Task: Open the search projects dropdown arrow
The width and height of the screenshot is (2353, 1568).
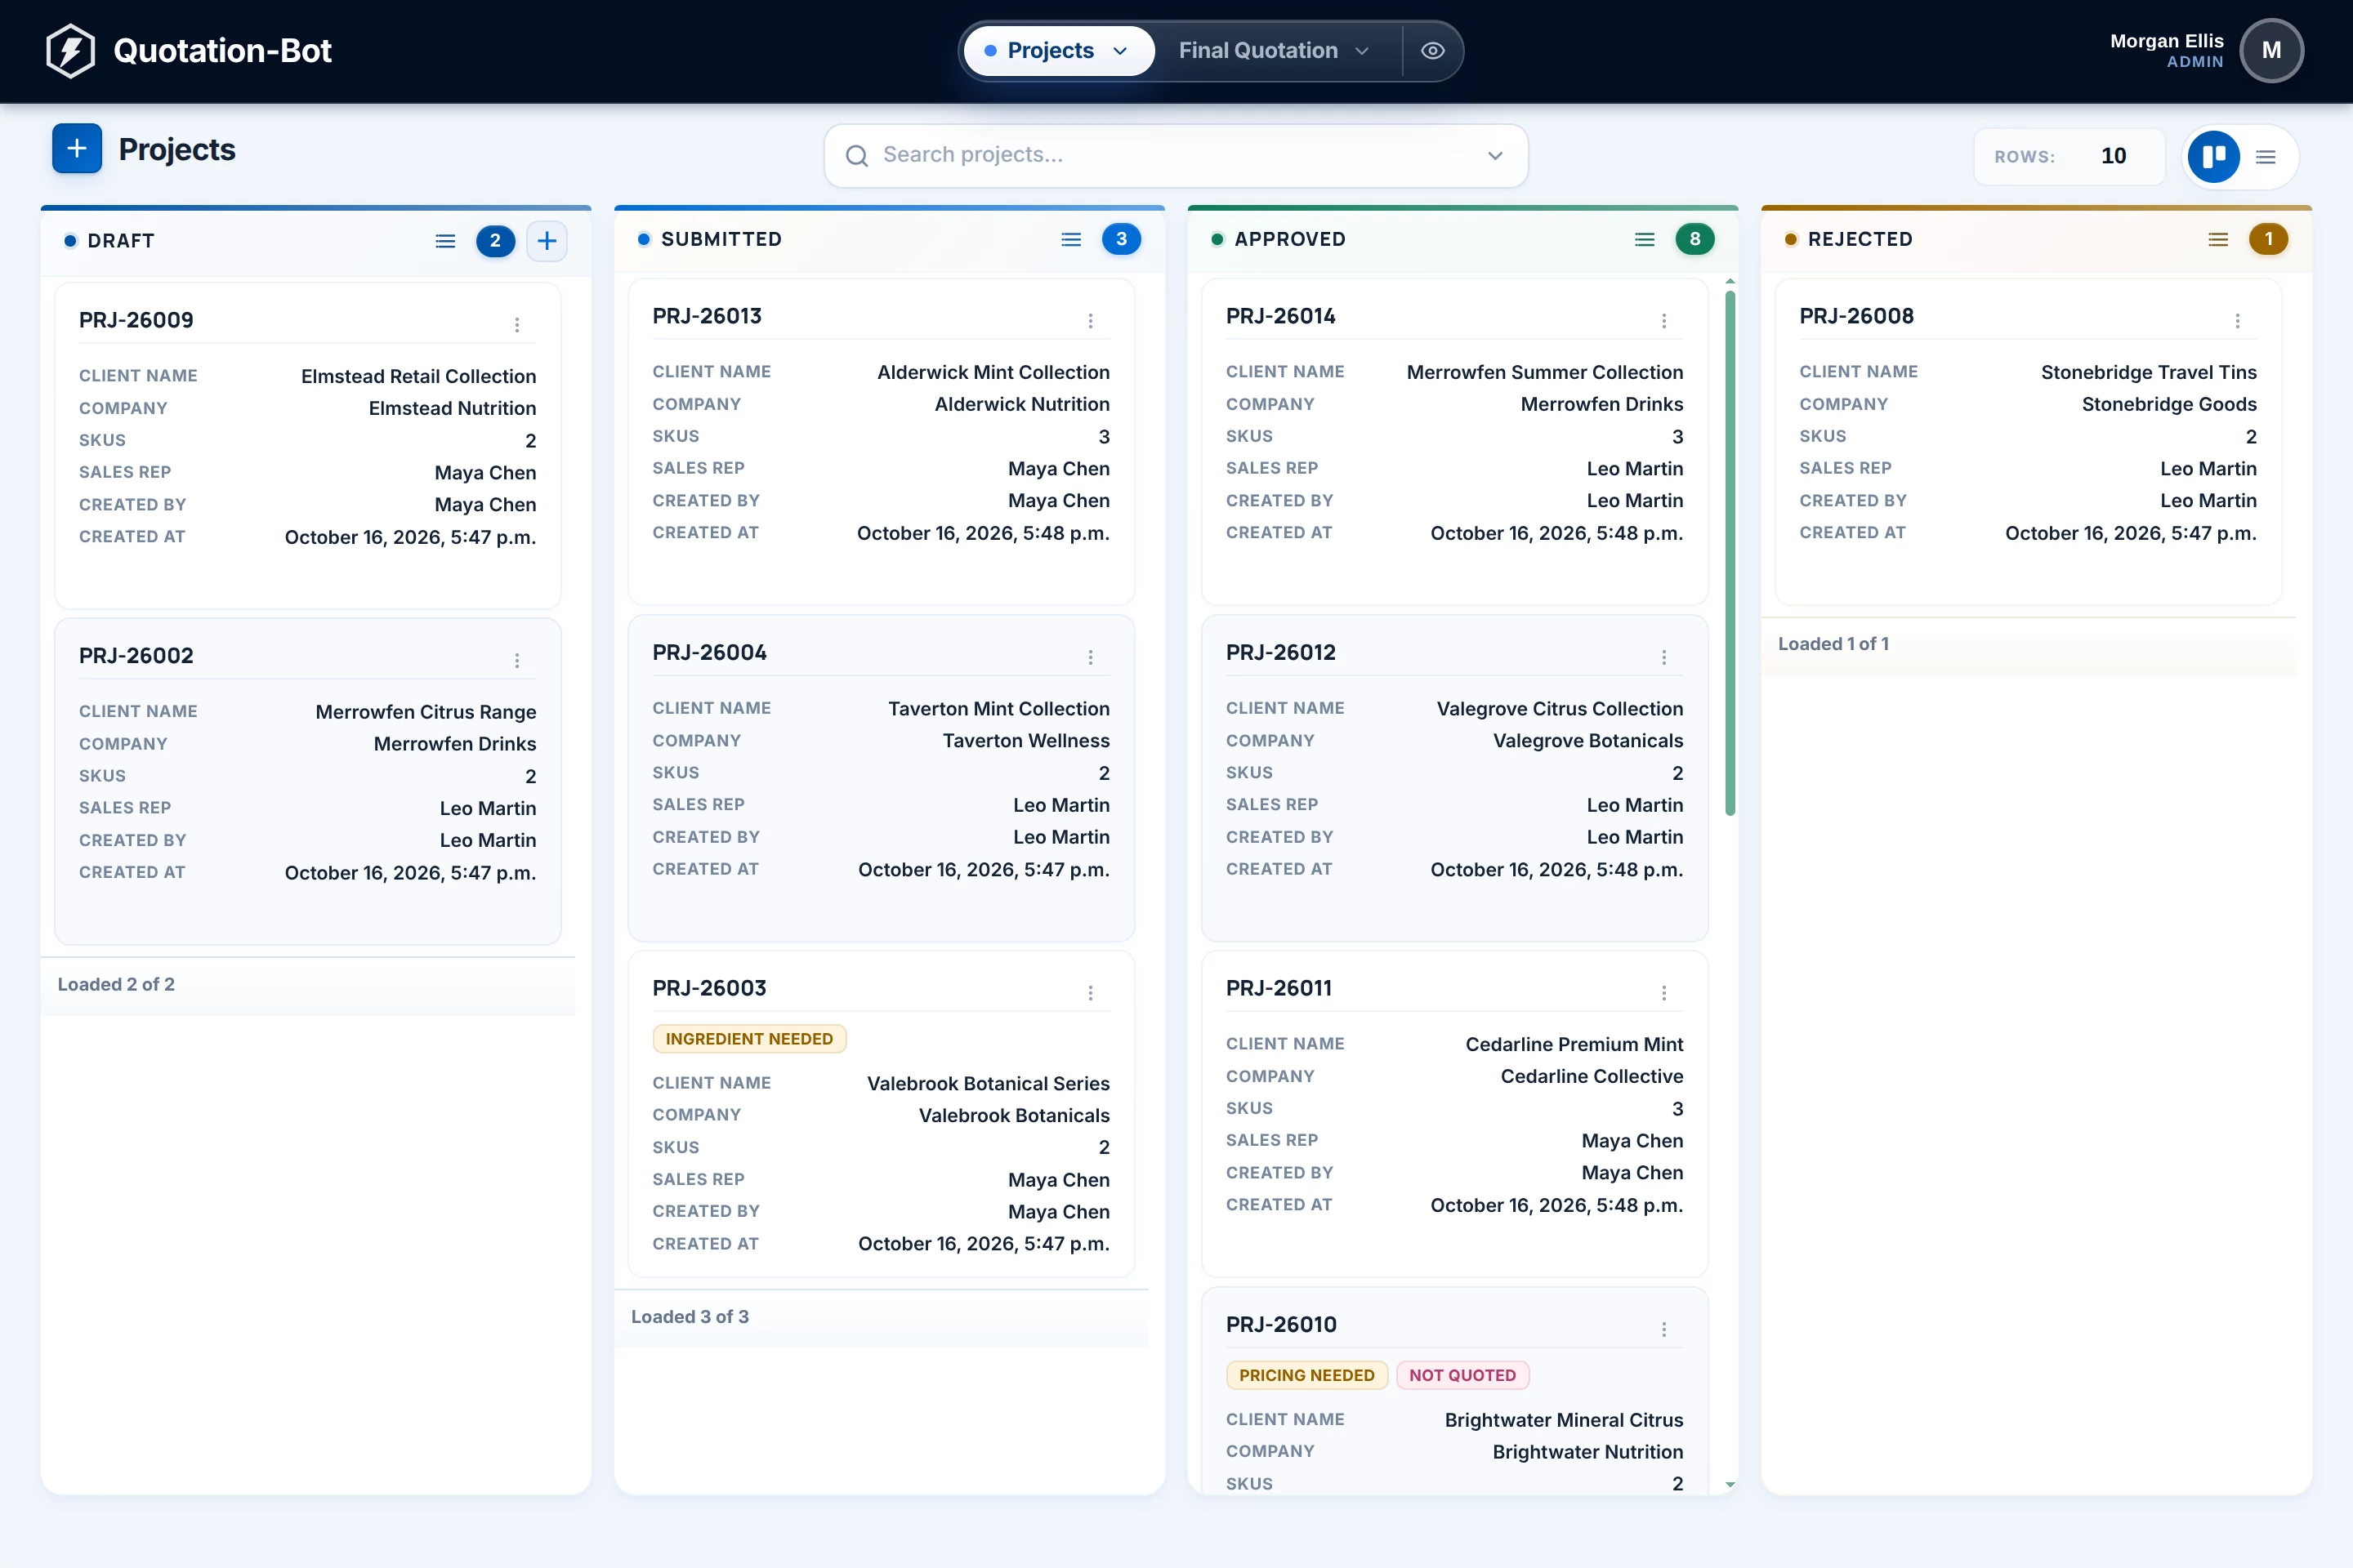Action: point(1494,155)
